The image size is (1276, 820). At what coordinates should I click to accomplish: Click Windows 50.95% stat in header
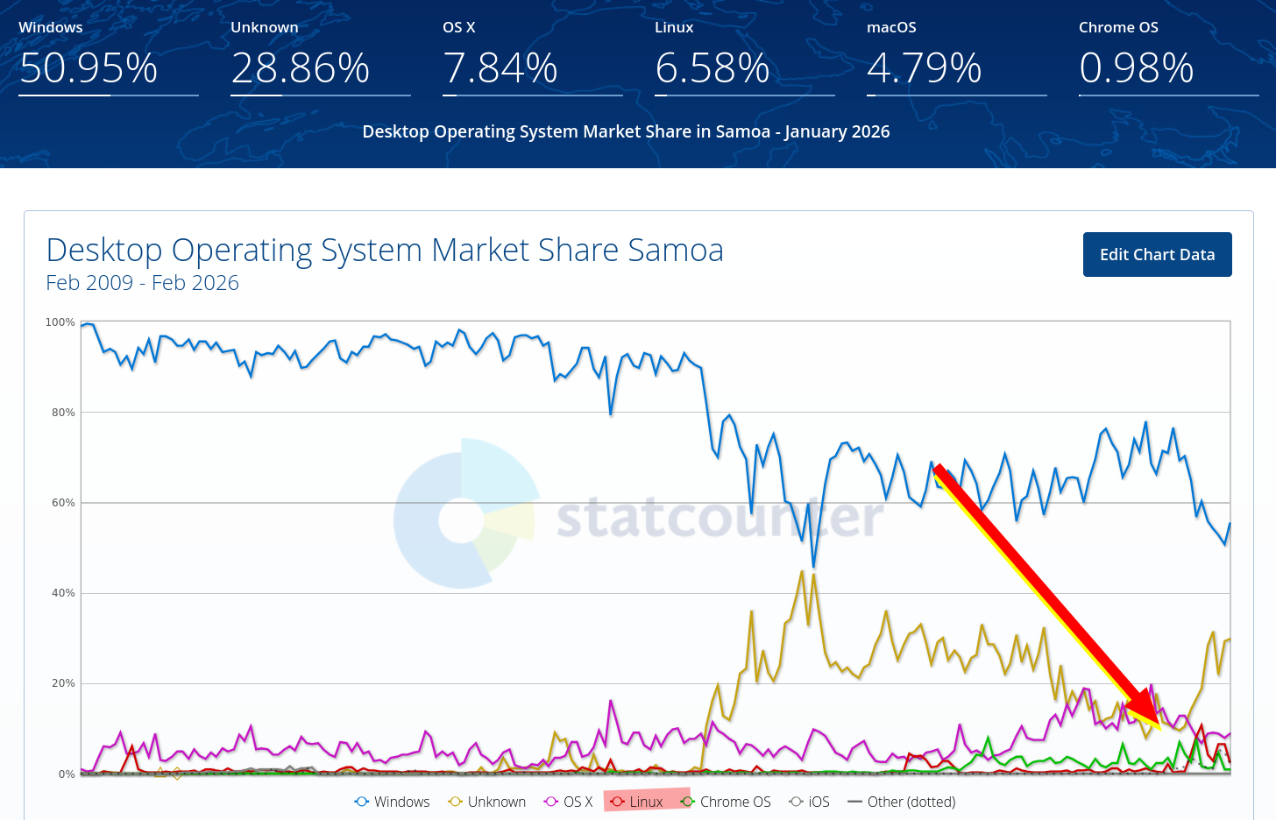(x=89, y=67)
